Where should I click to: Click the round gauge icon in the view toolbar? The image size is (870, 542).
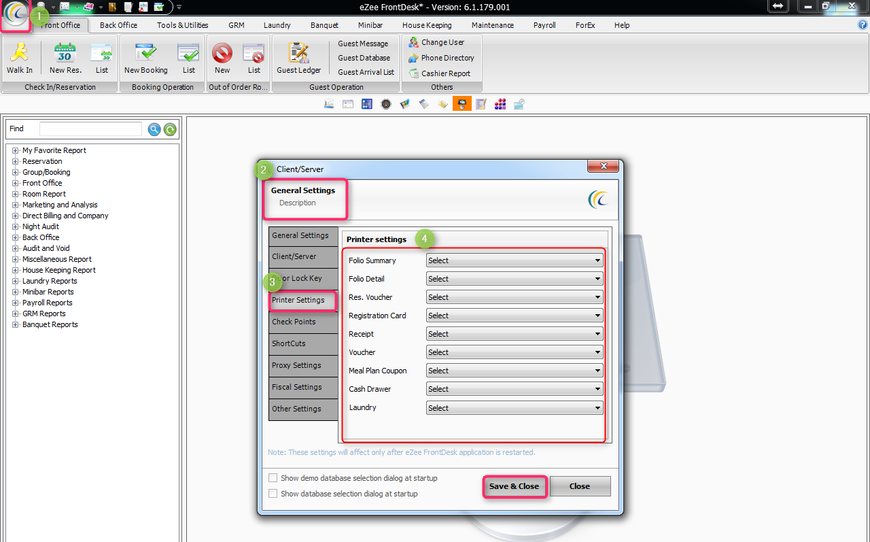click(x=386, y=104)
